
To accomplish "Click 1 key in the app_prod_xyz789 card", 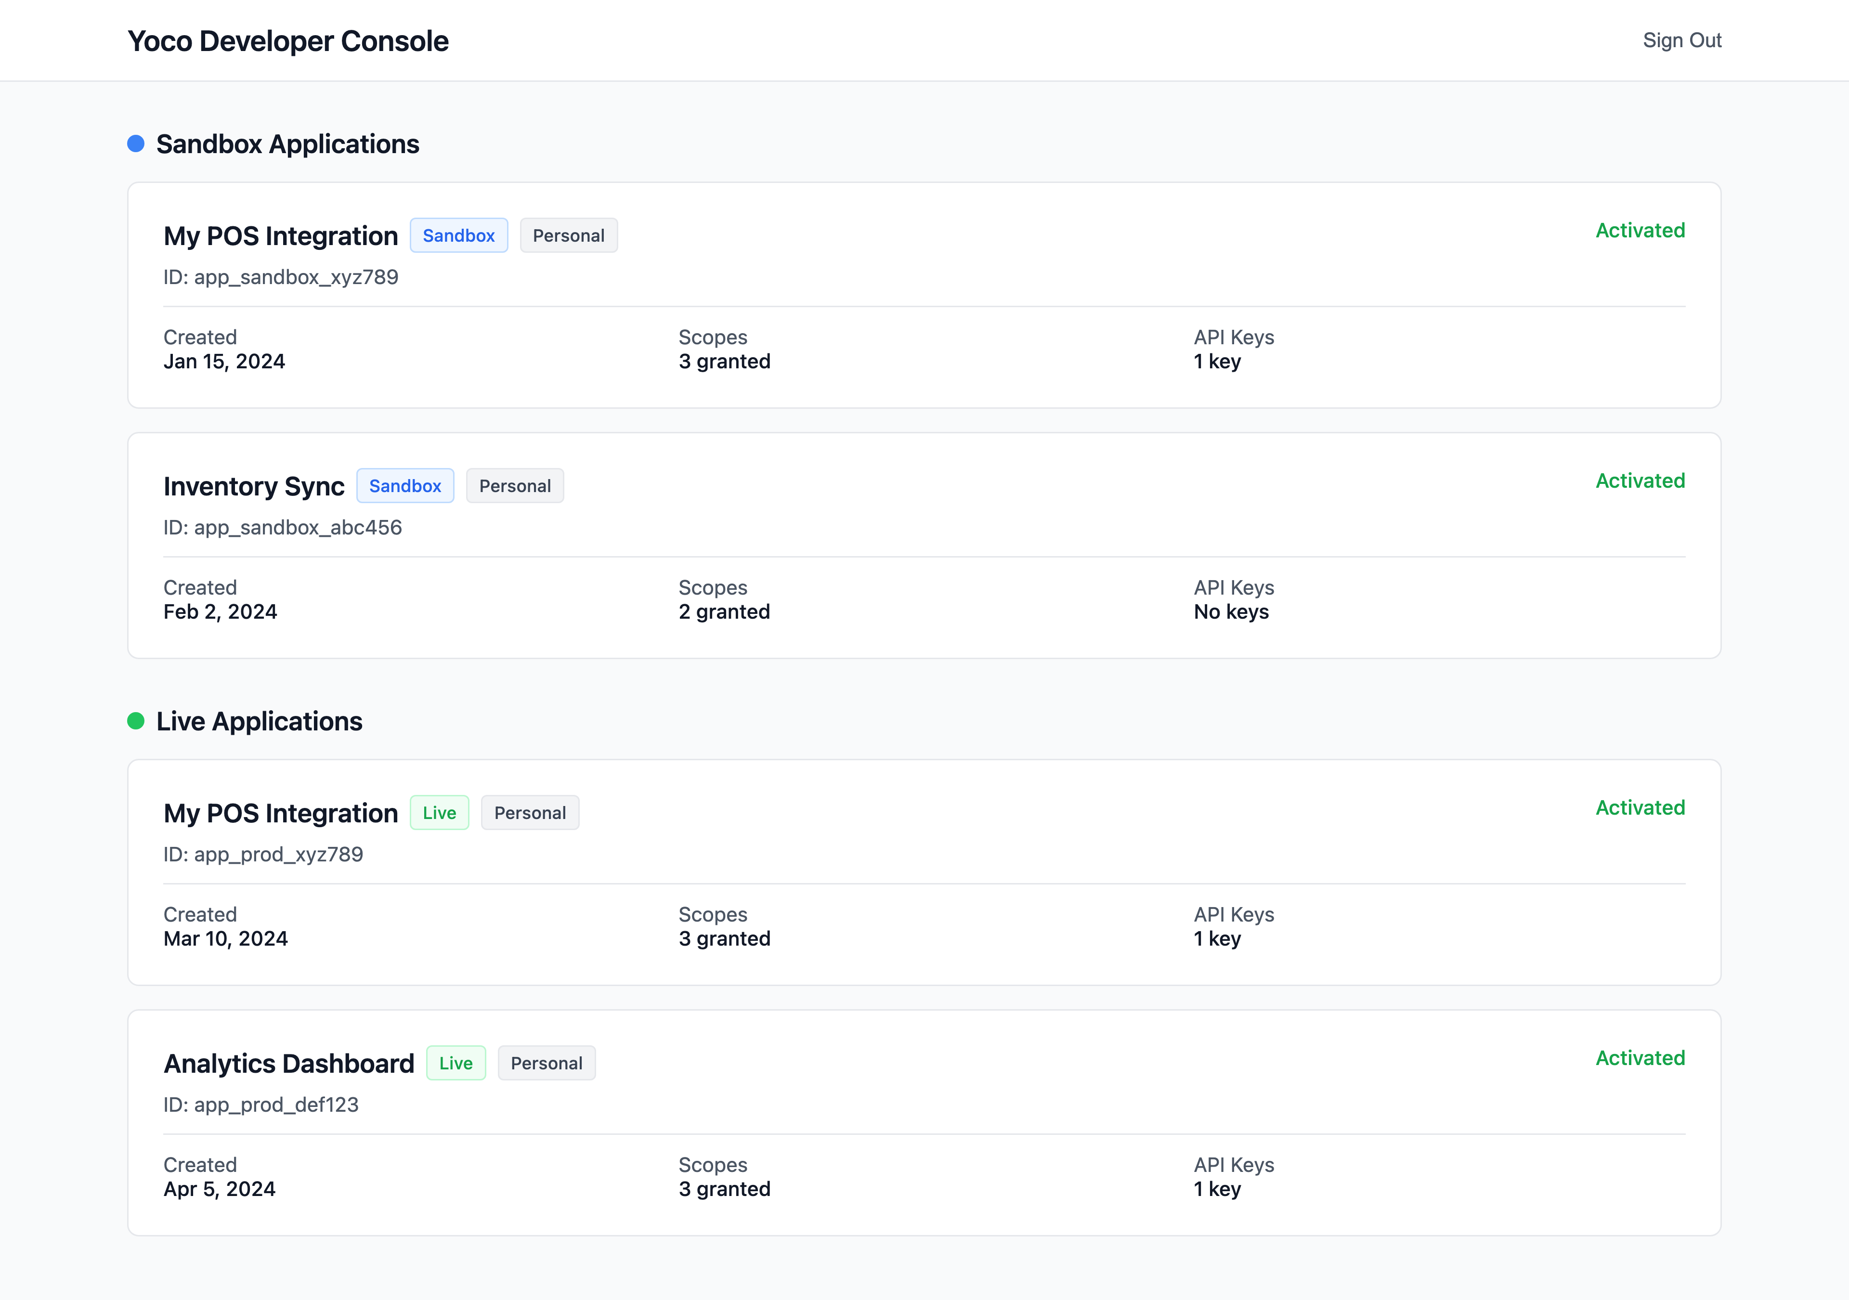I will [x=1217, y=939].
